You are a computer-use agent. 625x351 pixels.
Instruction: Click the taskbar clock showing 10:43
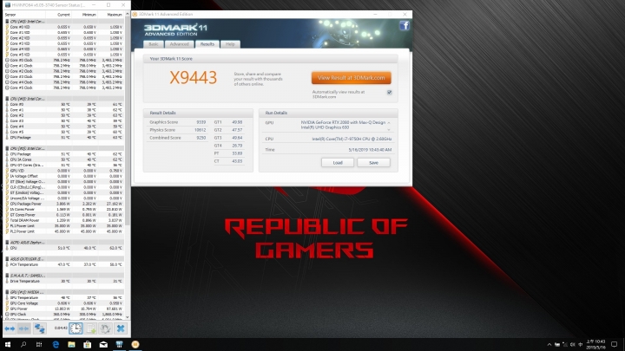595,345
